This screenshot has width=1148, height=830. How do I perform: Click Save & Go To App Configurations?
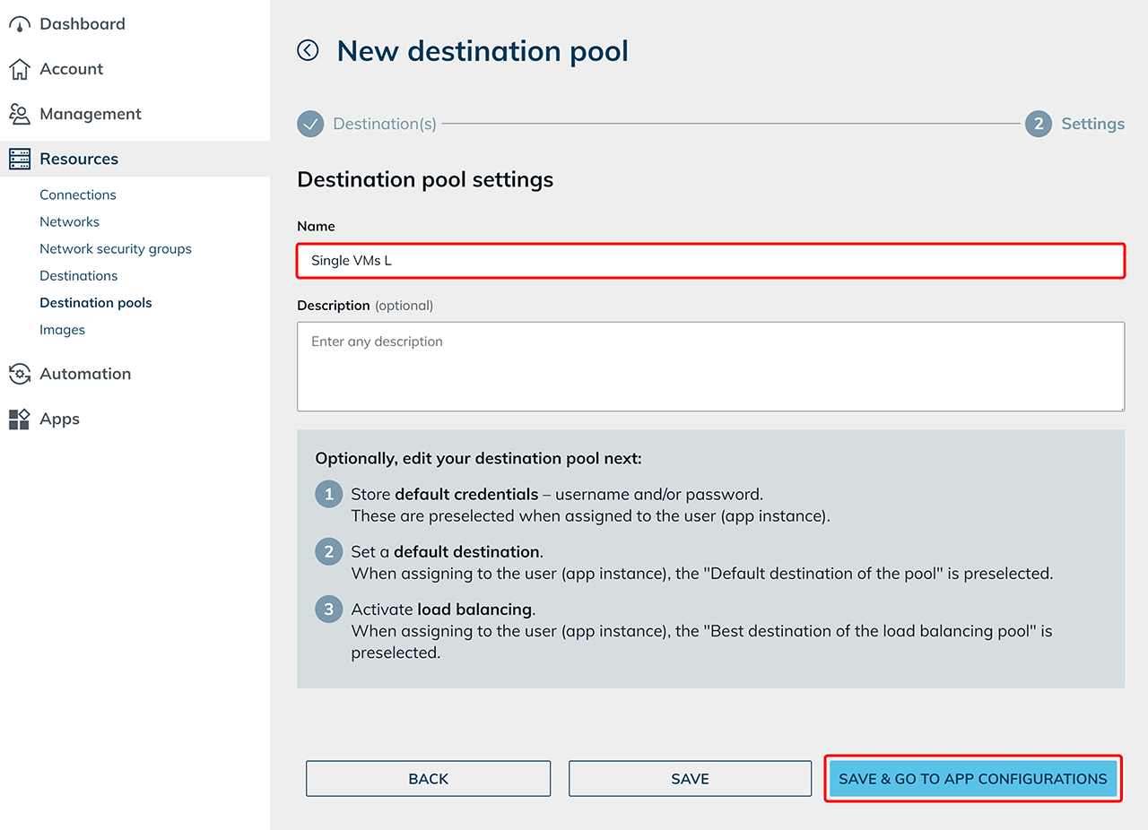[972, 779]
